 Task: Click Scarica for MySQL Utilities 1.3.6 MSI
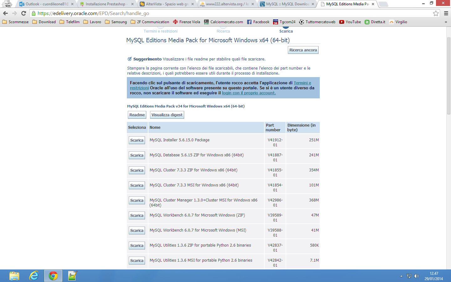coord(137,261)
